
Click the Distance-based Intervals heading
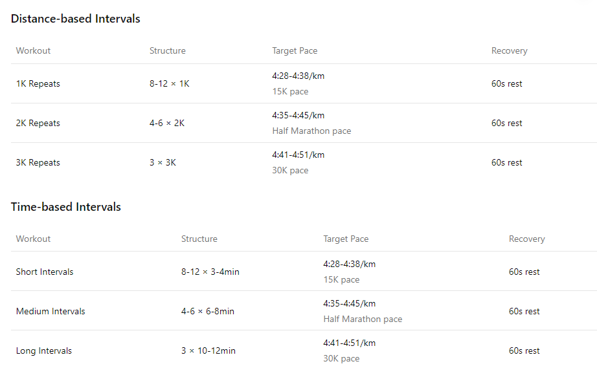75,19
